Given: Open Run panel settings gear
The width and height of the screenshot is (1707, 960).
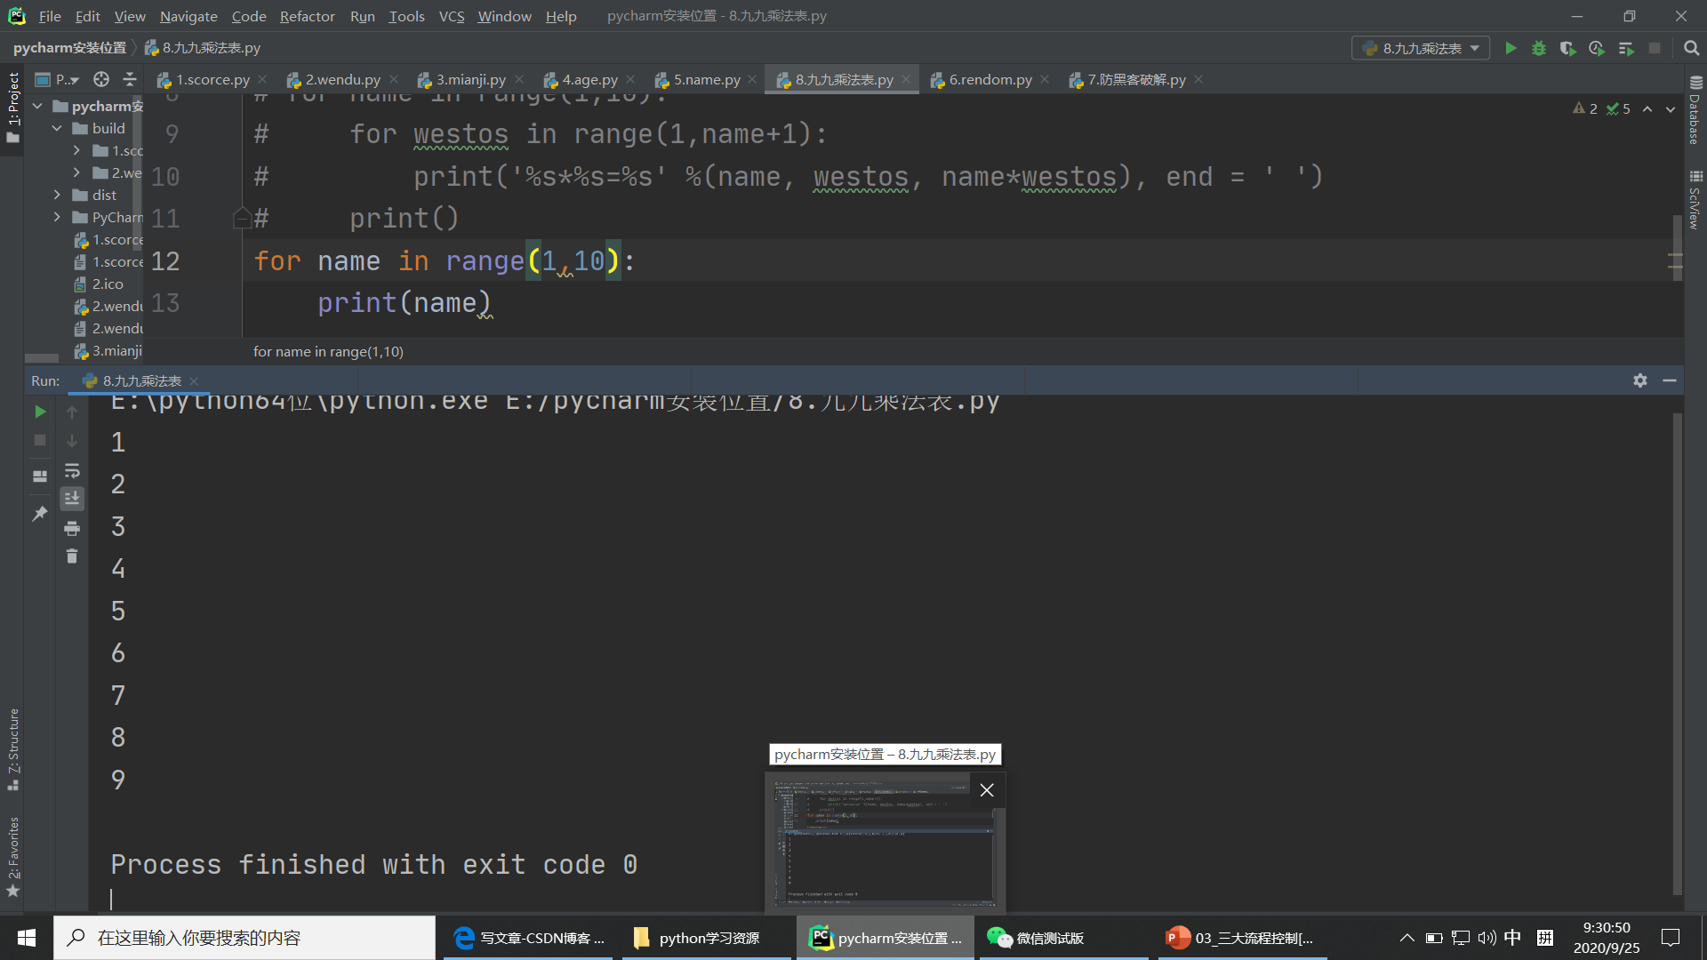Looking at the screenshot, I should point(1640,380).
